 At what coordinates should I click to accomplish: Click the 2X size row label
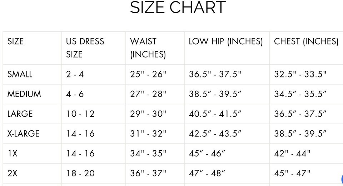click(x=13, y=174)
